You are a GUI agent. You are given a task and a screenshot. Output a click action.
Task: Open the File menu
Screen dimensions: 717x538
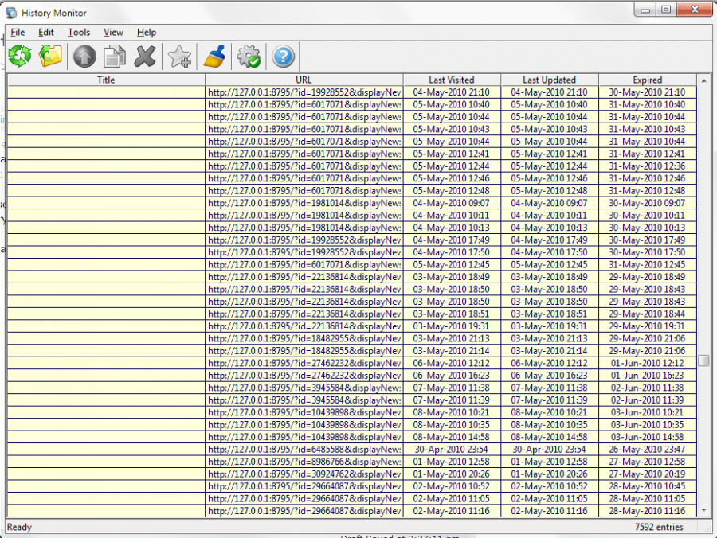(x=18, y=33)
